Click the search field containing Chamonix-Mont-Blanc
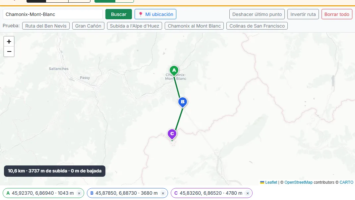The image size is (355, 200). pos(53,14)
